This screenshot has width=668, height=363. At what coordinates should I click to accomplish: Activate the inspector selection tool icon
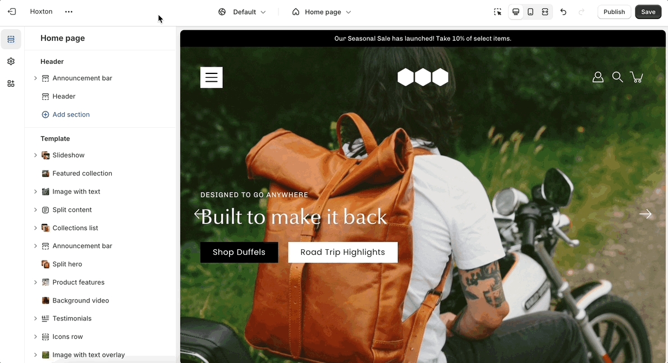click(x=497, y=12)
